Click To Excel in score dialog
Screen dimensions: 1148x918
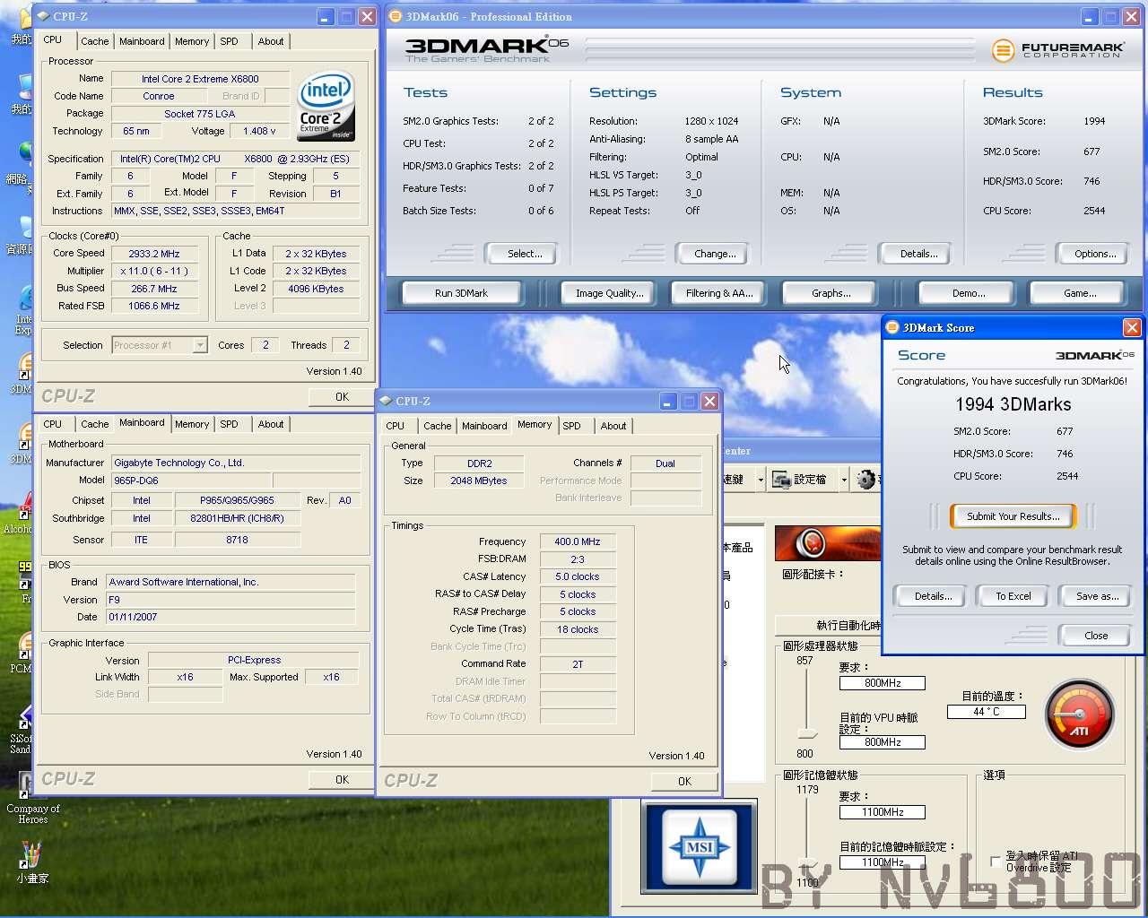point(1013,596)
